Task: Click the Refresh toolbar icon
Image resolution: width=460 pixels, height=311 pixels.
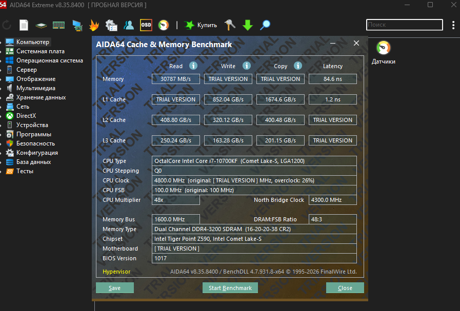Action: click(7, 25)
